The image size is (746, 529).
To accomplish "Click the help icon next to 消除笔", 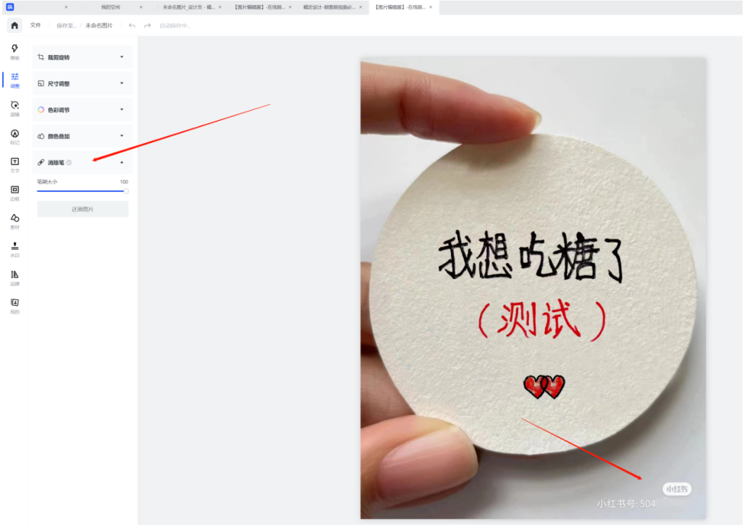I will click(x=69, y=162).
